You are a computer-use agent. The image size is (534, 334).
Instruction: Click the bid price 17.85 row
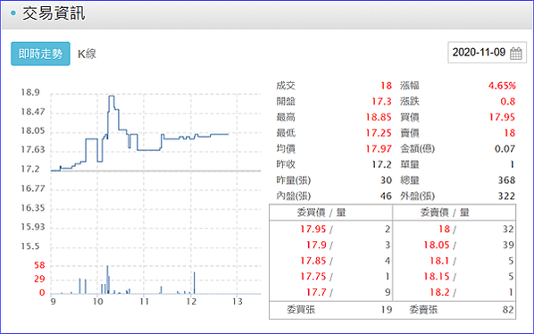[x=330, y=261]
